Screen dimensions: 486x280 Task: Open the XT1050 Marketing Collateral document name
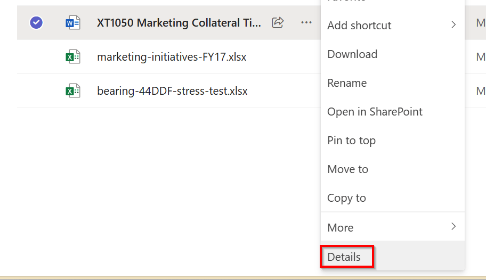179,22
